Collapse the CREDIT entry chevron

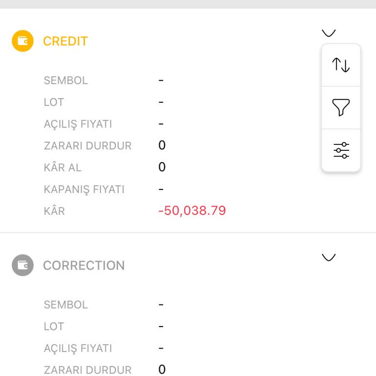pos(329,33)
